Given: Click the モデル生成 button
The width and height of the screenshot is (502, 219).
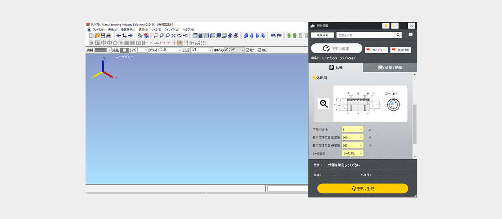Looking at the screenshot, I should [363, 188].
